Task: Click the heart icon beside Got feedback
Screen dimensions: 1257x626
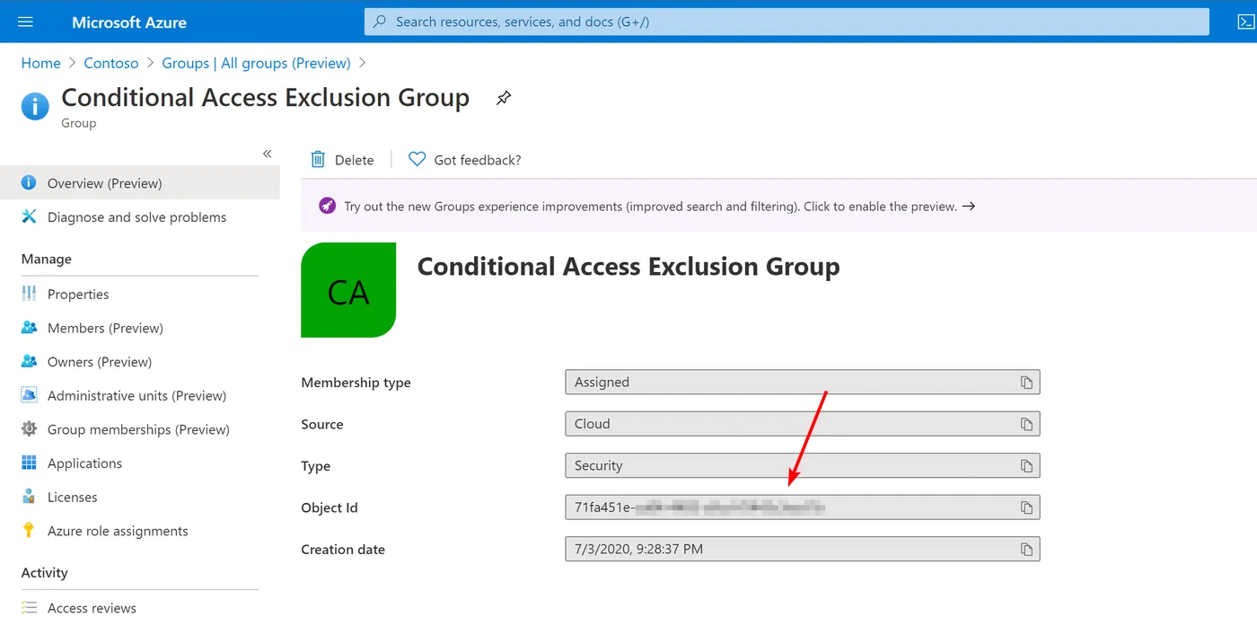Action: pyautogui.click(x=417, y=159)
